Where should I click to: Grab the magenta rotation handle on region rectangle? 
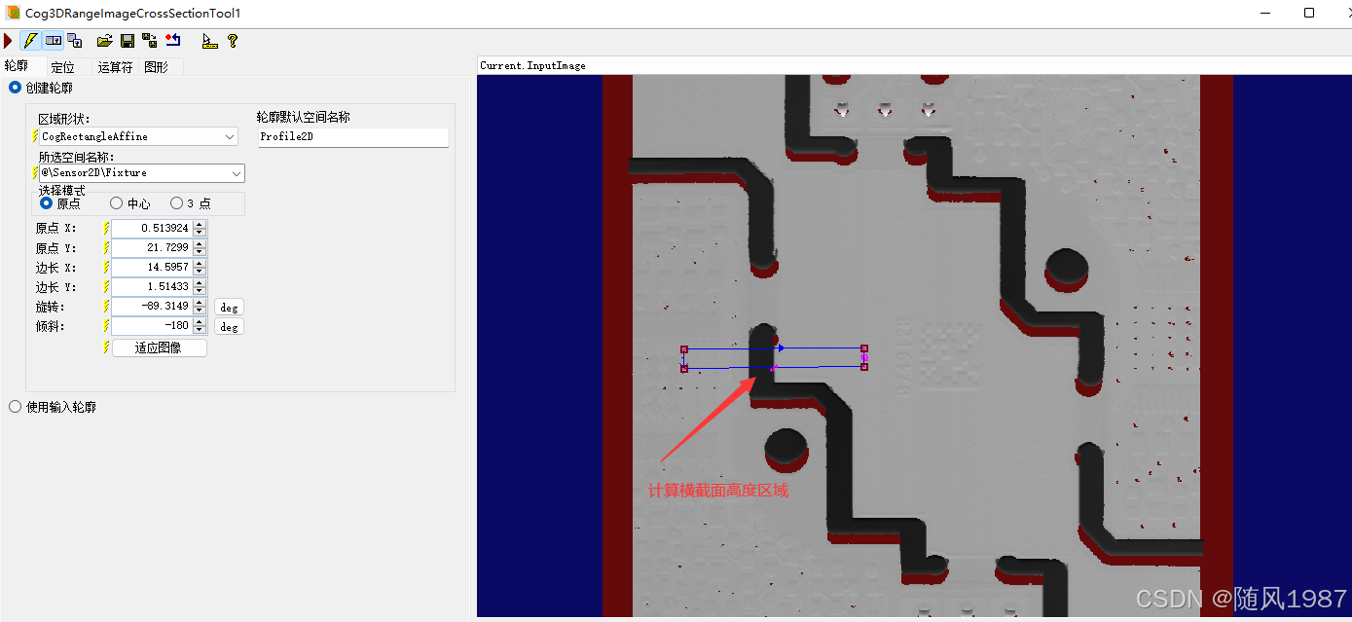click(864, 358)
